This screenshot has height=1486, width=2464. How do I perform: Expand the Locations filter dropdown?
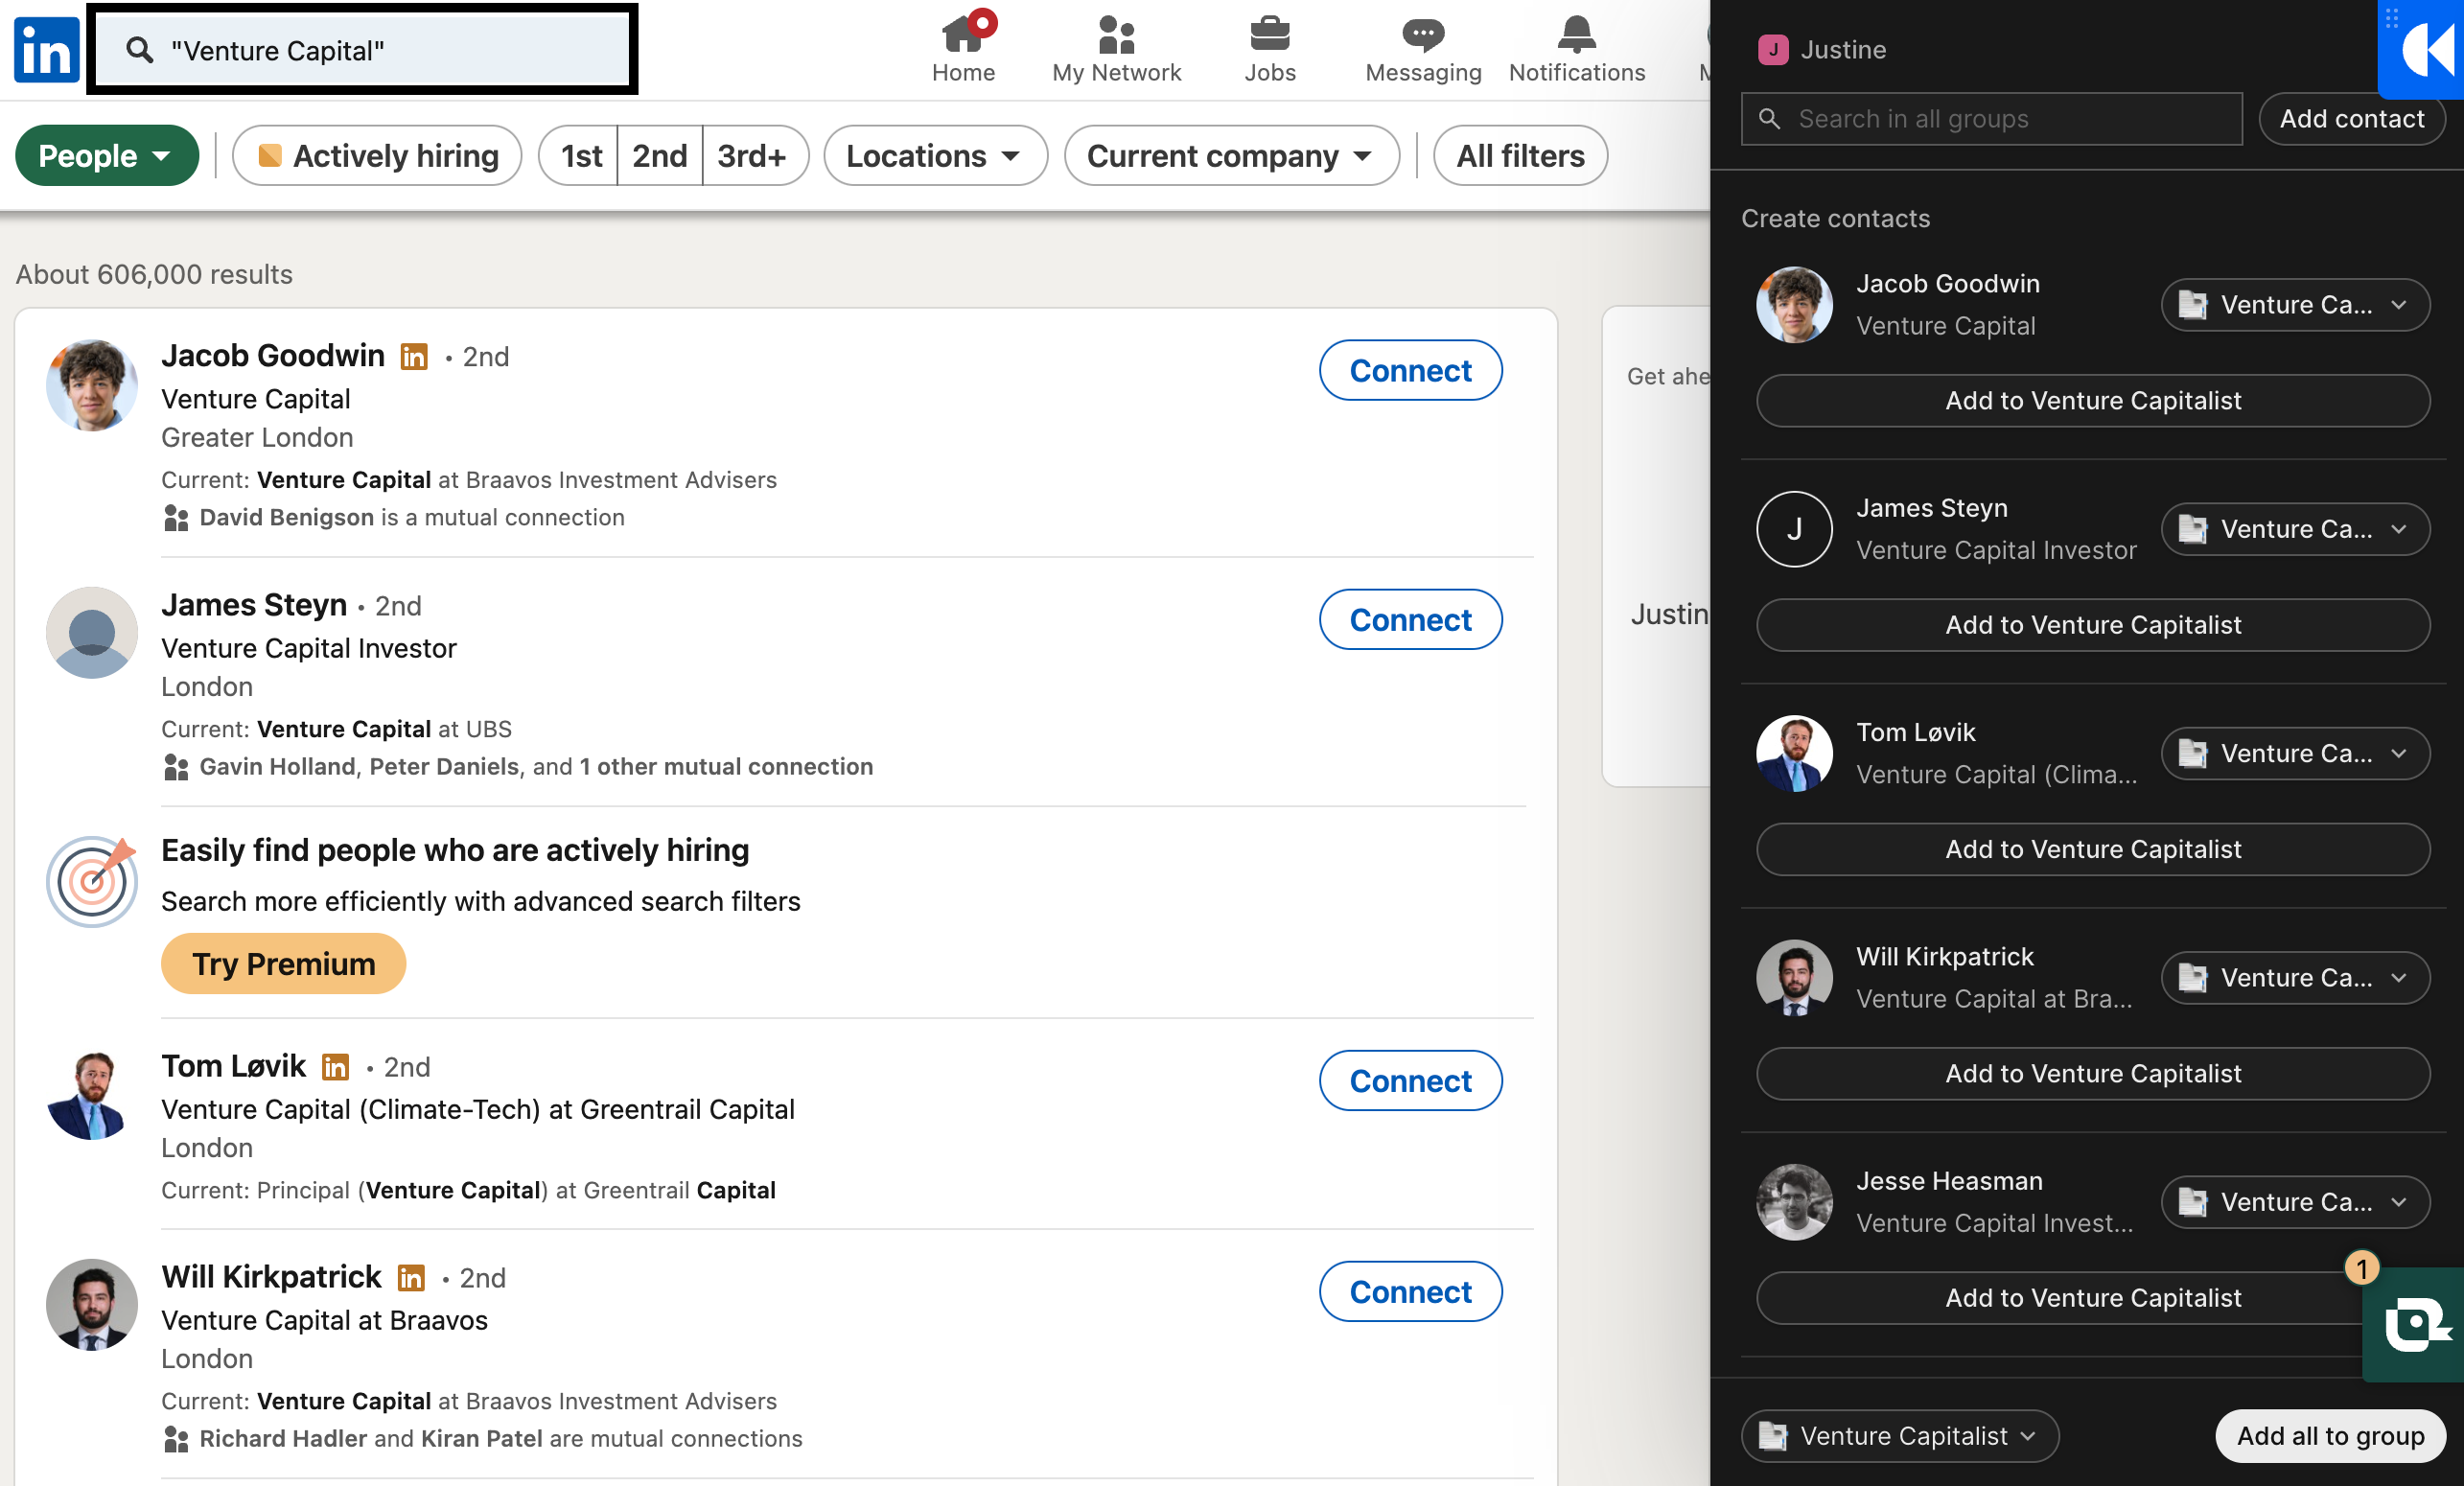click(934, 156)
